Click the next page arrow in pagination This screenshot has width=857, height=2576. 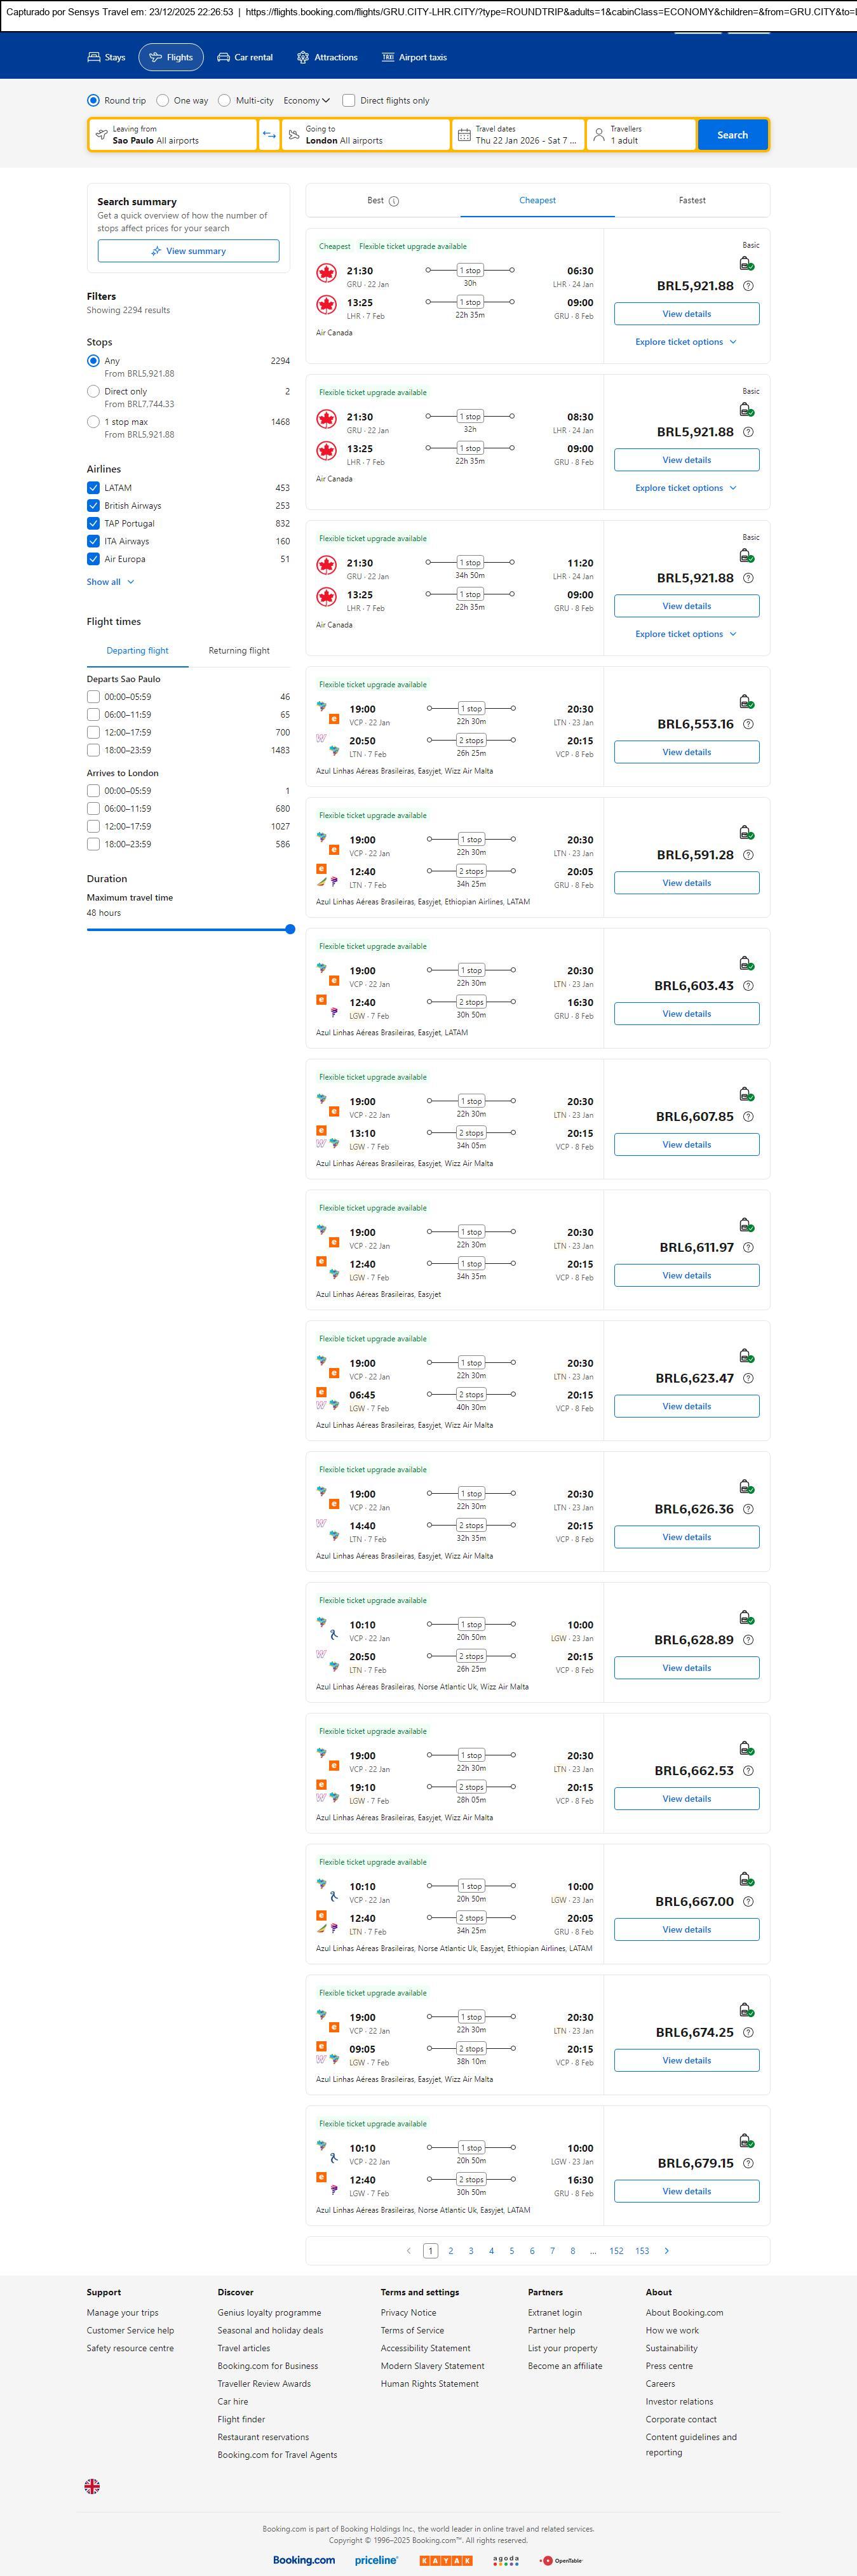(667, 2251)
